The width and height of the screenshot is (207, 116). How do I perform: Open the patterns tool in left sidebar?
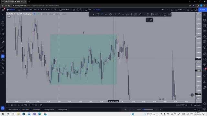point(3,34)
